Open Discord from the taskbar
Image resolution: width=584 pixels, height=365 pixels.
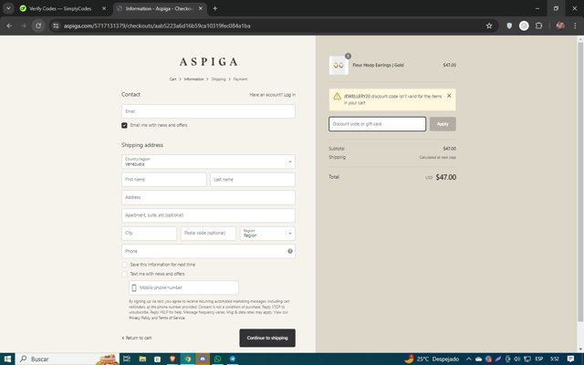pos(203,359)
